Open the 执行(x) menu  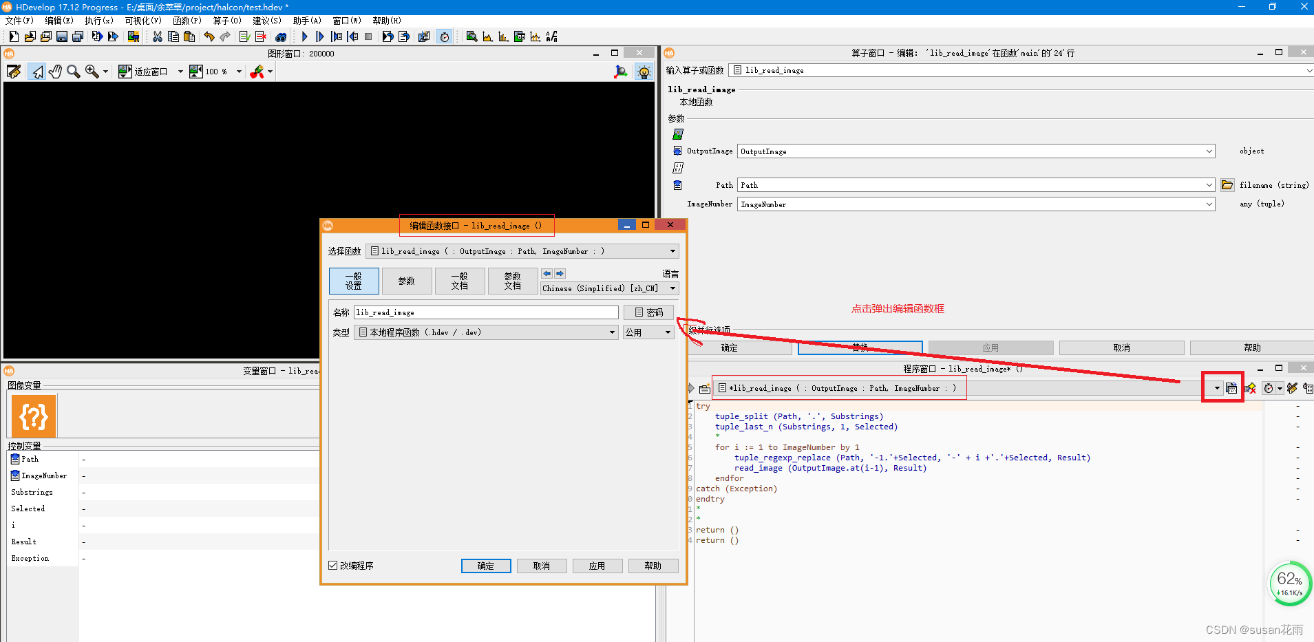99,21
